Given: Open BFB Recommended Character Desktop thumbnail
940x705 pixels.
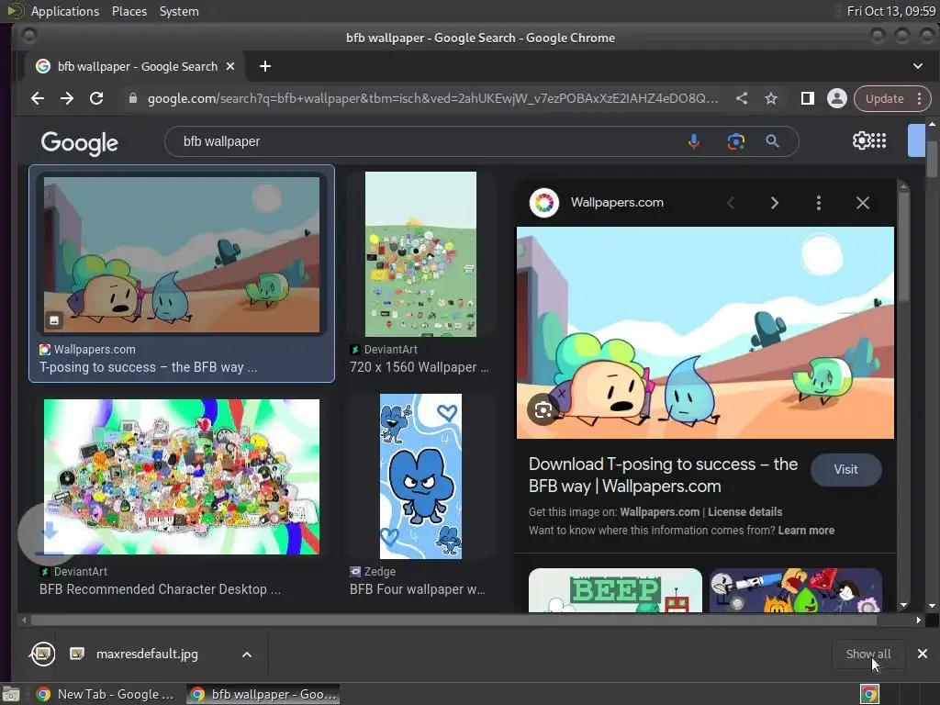Looking at the screenshot, I should point(182,476).
